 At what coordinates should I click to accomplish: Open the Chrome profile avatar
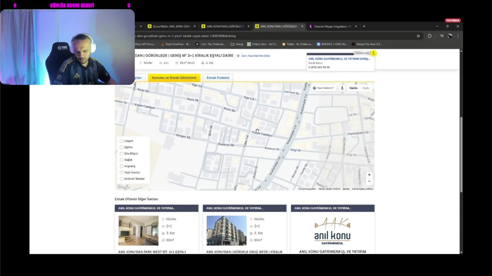pyautogui.click(x=450, y=36)
